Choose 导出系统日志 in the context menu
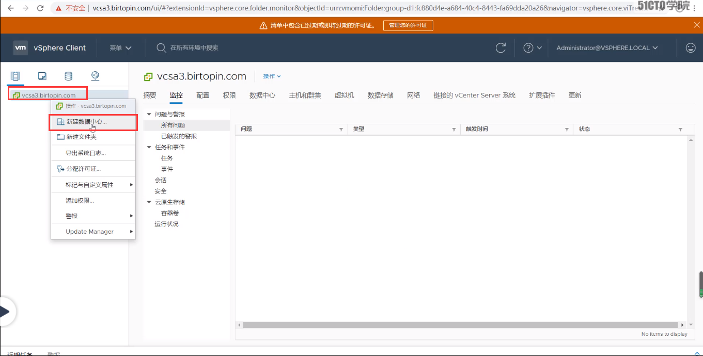The height and width of the screenshot is (356, 703). 93,153
